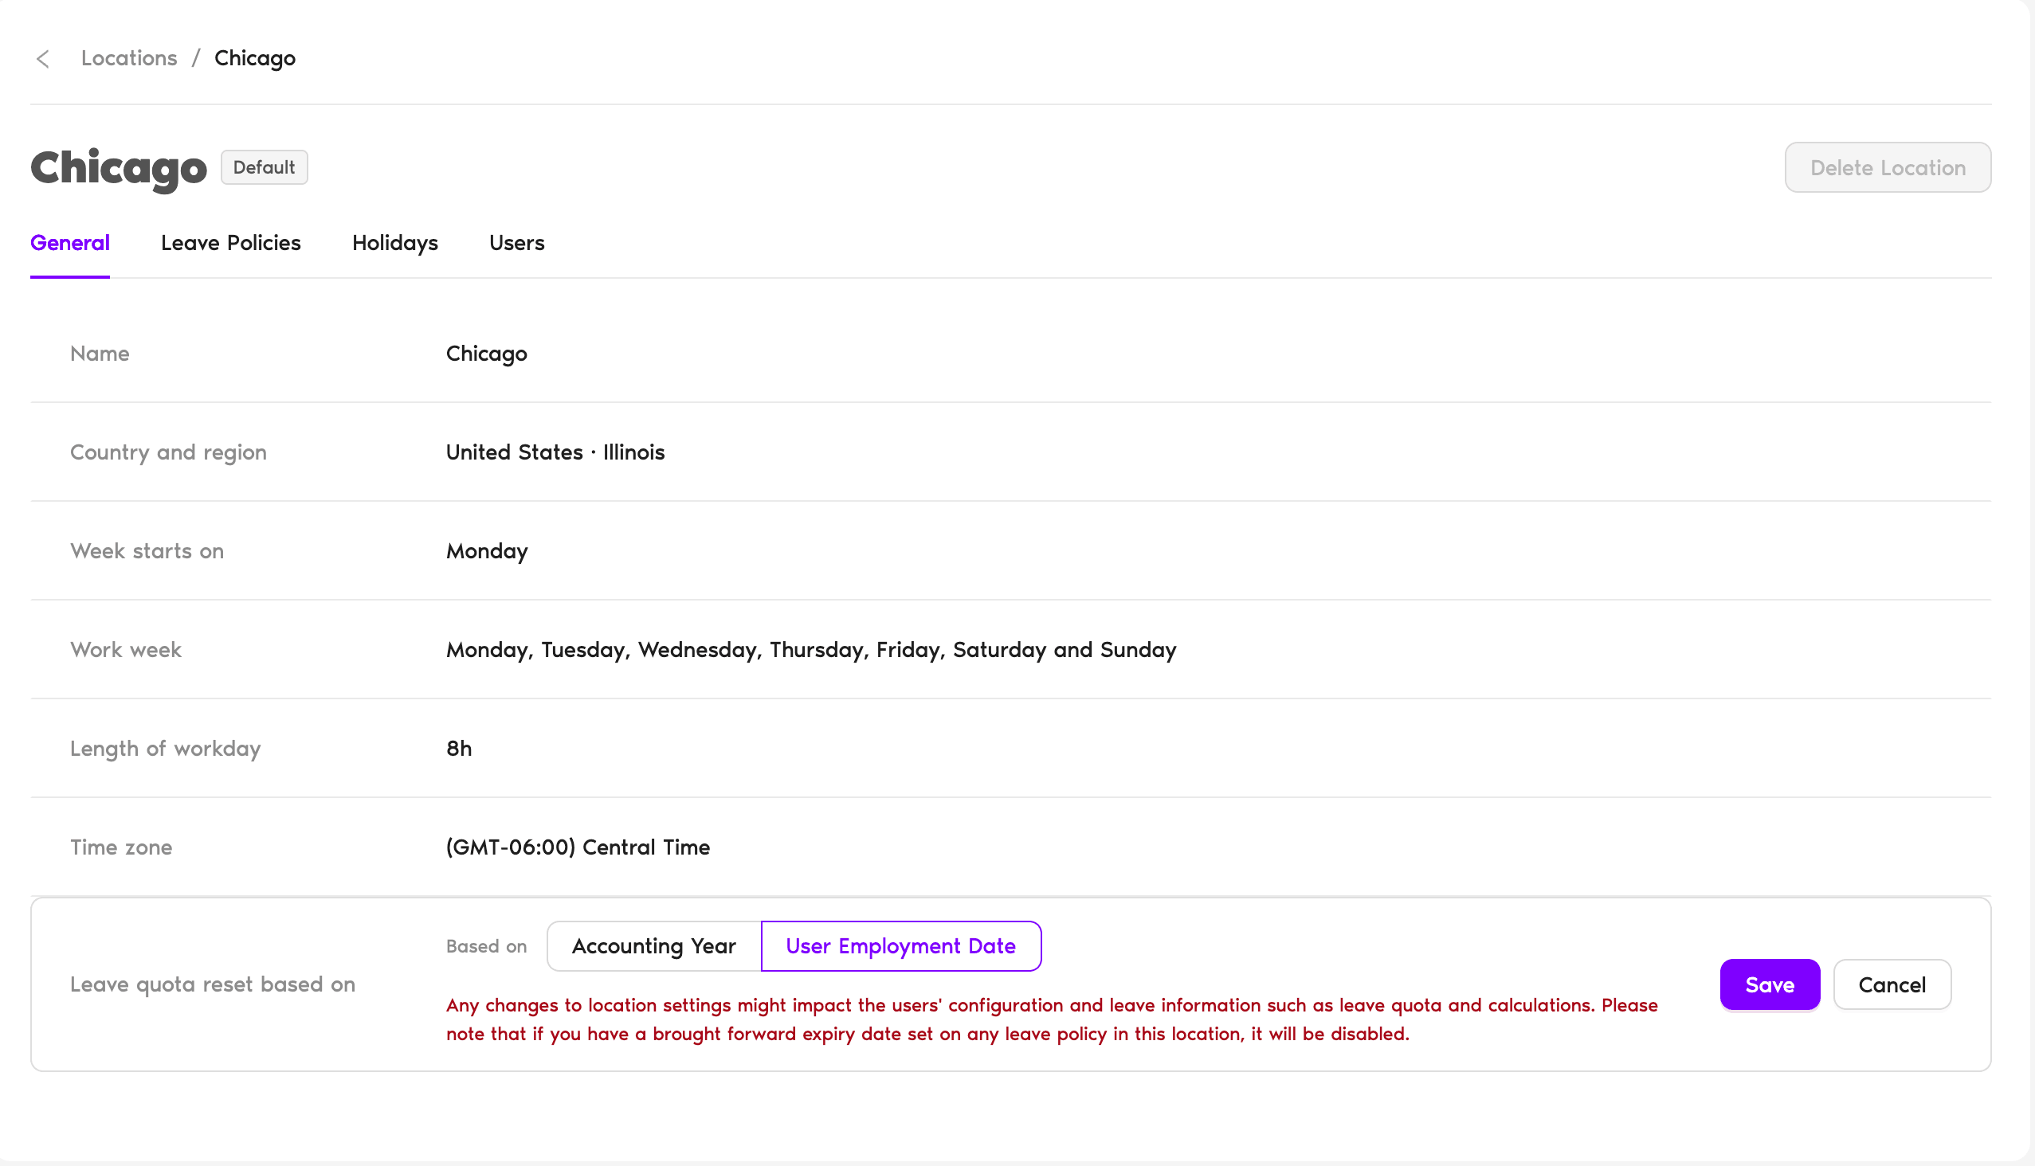Click the Delete Location button

(1888, 167)
